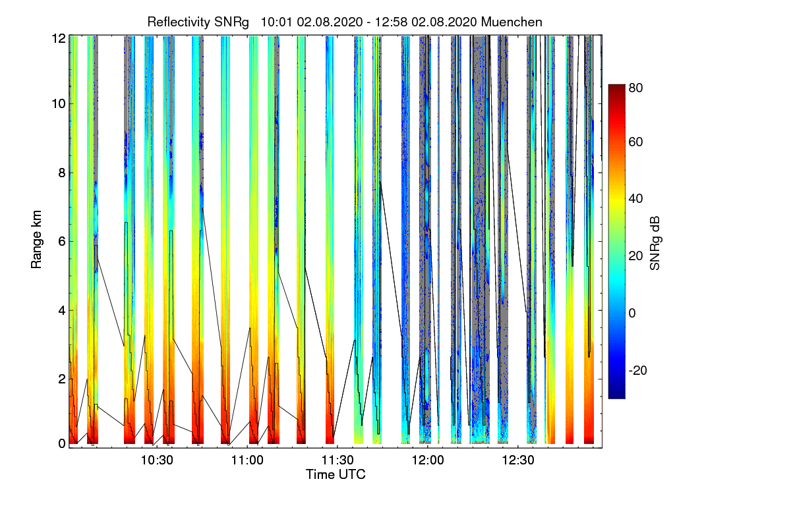The image size is (791, 527).
Task: Click the plot title 'Reflectivity SNRg'
Action: point(198,22)
